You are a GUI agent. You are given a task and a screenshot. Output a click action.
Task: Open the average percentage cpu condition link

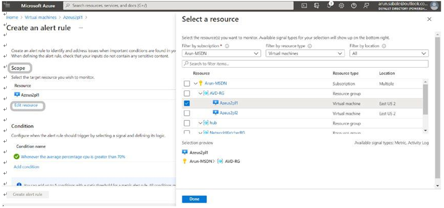73,157
